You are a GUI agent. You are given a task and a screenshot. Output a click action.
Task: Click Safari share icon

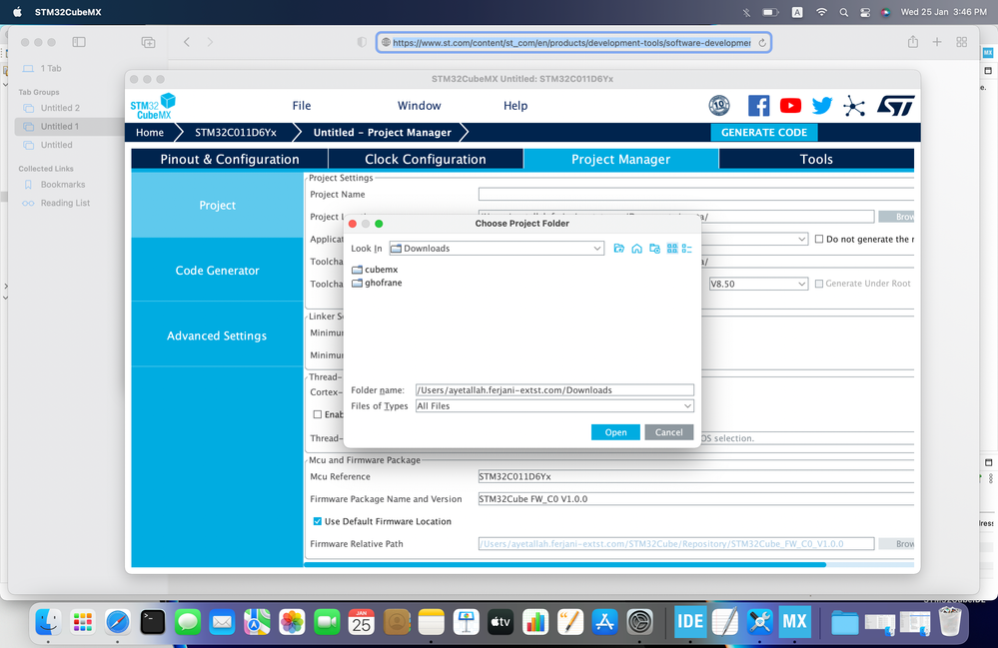(x=913, y=42)
